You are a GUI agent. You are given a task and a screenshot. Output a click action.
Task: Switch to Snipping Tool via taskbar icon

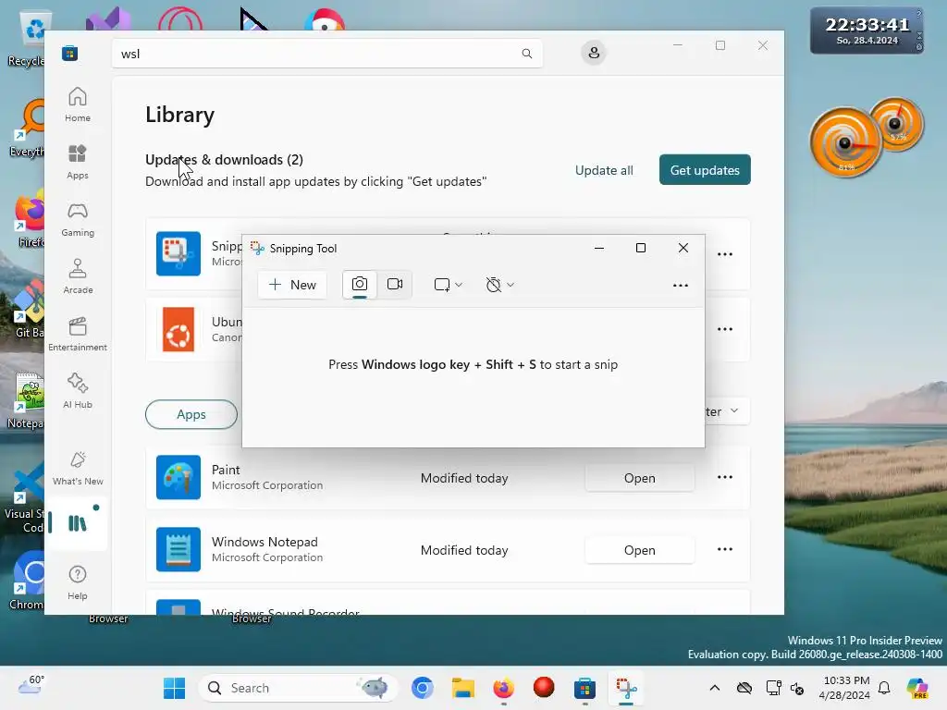626,688
